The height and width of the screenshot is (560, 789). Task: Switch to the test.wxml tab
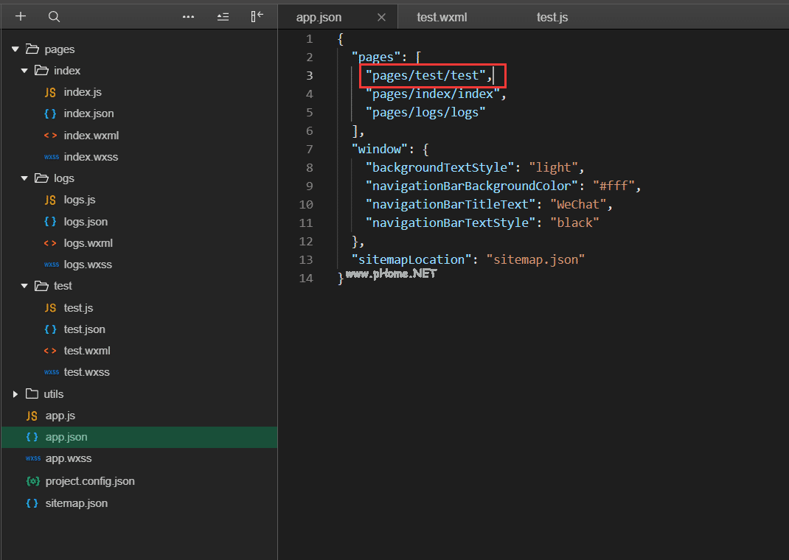[442, 17]
